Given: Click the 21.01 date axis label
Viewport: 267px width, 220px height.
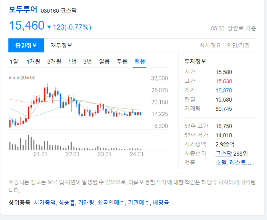Looking at the screenshot, I should (x=40, y=154).
